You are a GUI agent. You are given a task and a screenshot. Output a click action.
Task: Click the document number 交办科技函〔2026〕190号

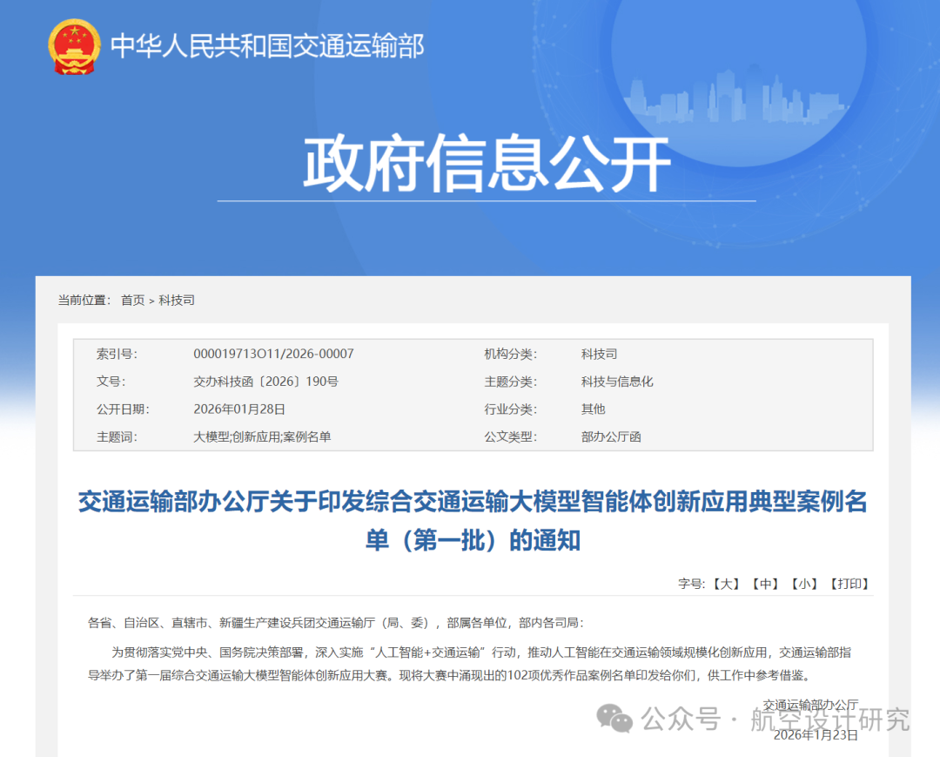pos(265,382)
